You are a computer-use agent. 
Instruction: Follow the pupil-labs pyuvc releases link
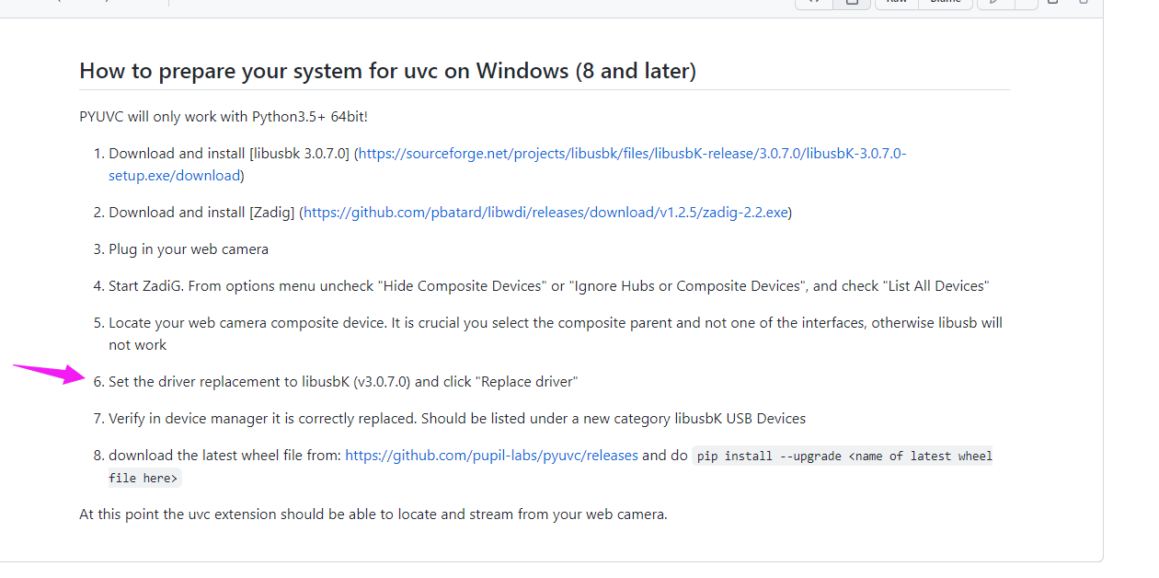point(491,456)
